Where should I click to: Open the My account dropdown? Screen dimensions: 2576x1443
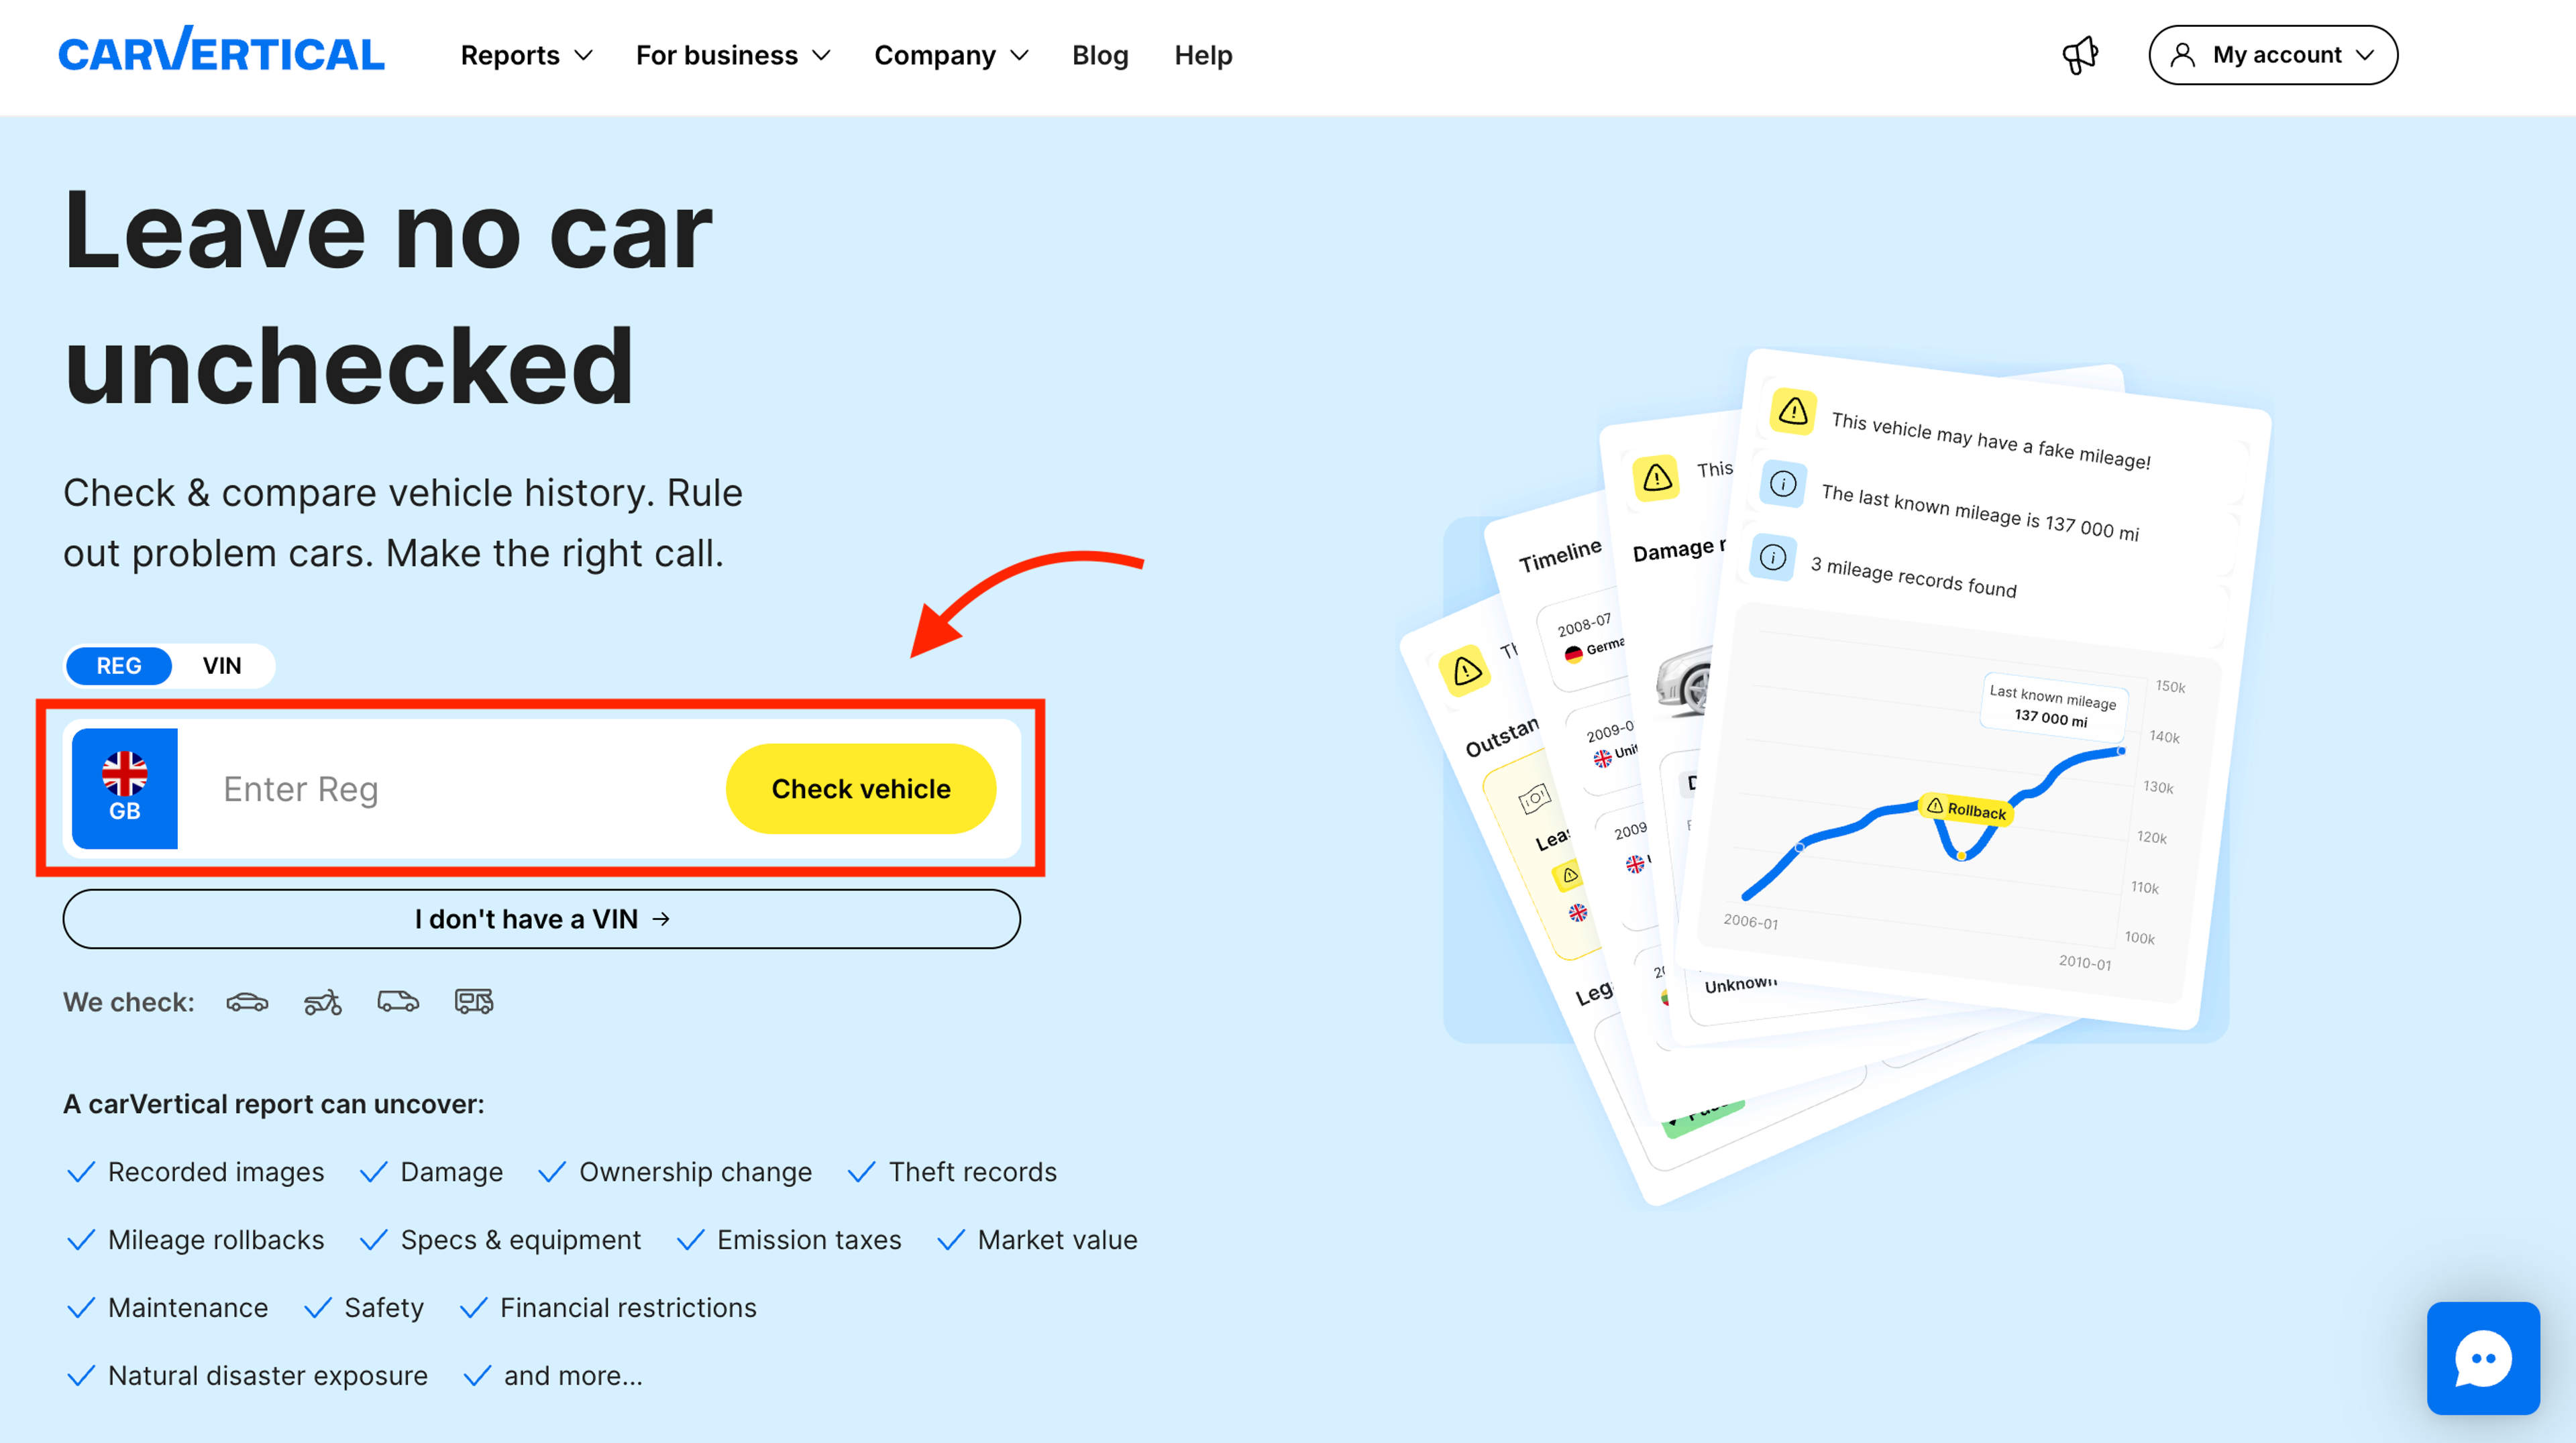pos(2273,55)
